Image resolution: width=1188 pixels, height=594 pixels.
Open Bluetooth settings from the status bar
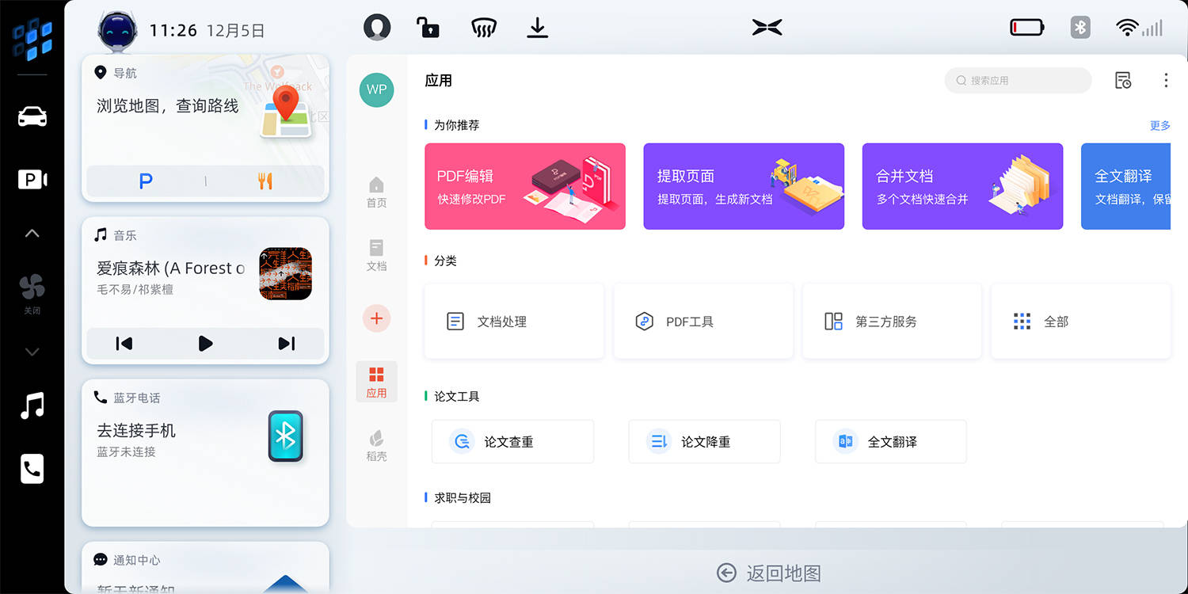coord(1080,26)
